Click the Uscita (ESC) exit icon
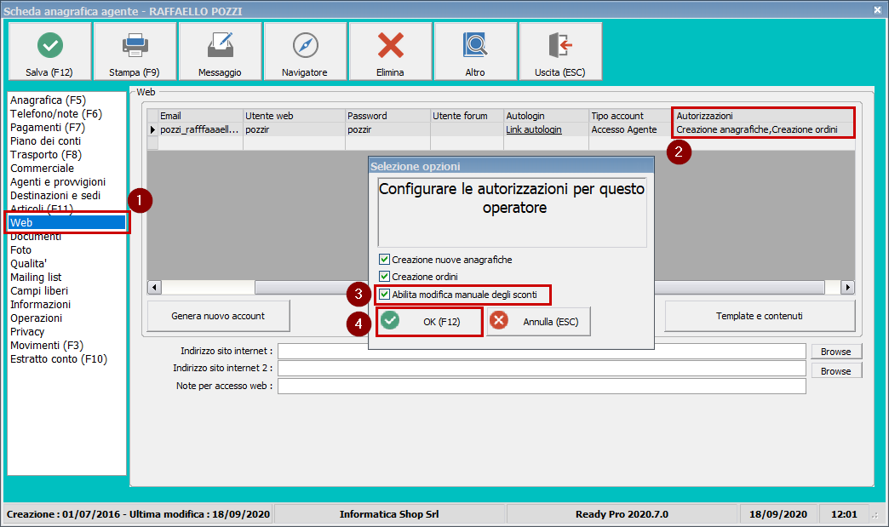This screenshot has height=527, width=889. point(560,45)
